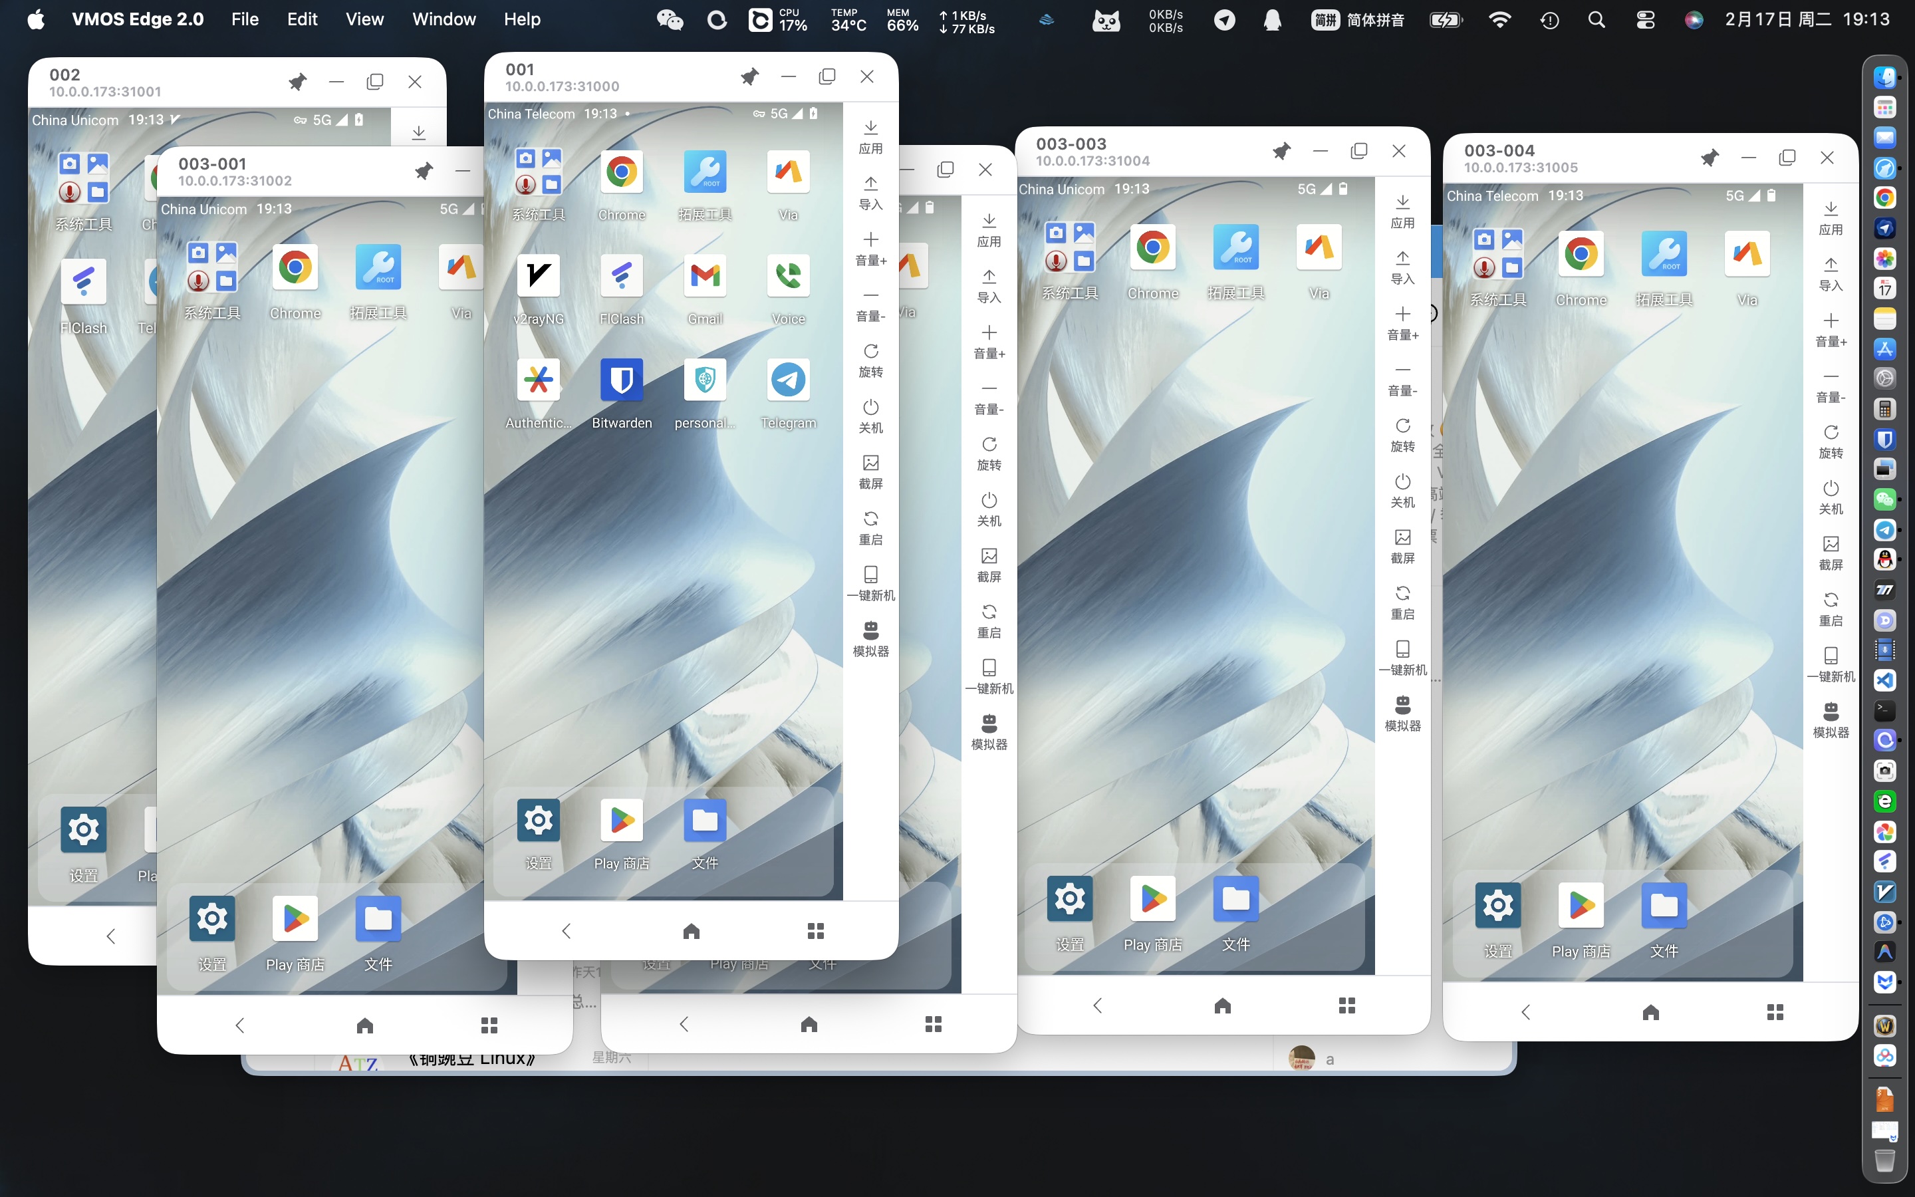The width and height of the screenshot is (1915, 1197).
Task: Expand 系统工具 folder in window 003-001
Action: click(212, 267)
